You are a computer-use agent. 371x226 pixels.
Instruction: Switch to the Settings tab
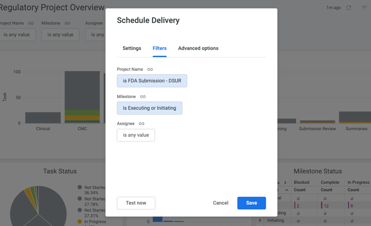[x=132, y=48]
